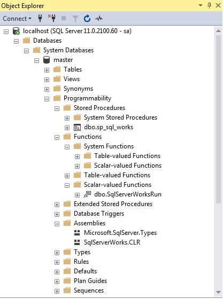
Task: Click the Stop square icon in toolbar
Action: click(x=64, y=18)
